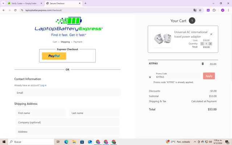Launch Microsoft Edge from taskbar

(x=66, y=142)
